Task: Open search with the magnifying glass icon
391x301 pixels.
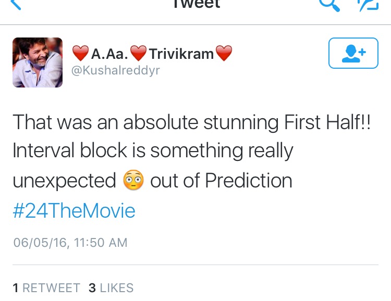Action: (x=329, y=4)
